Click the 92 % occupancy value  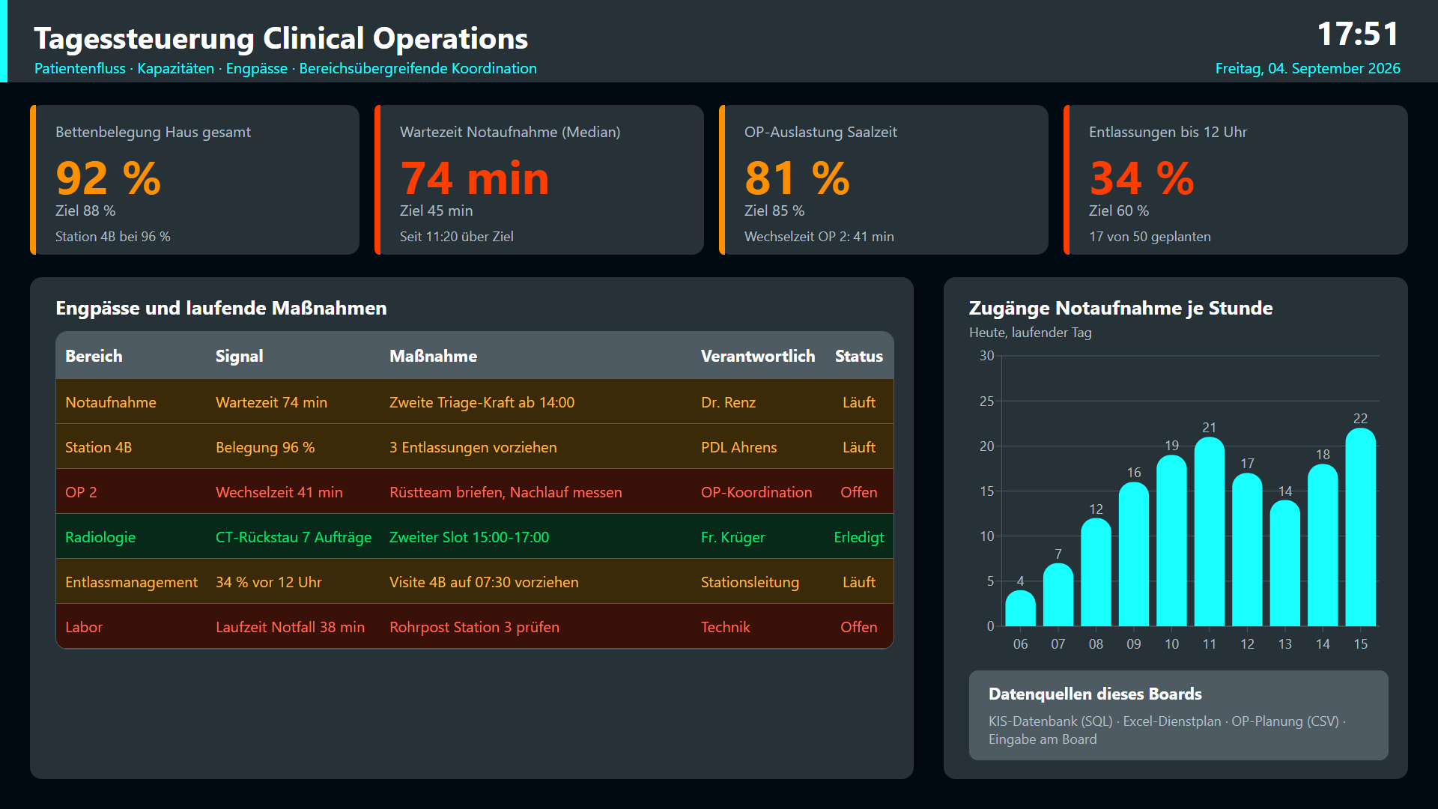108,178
